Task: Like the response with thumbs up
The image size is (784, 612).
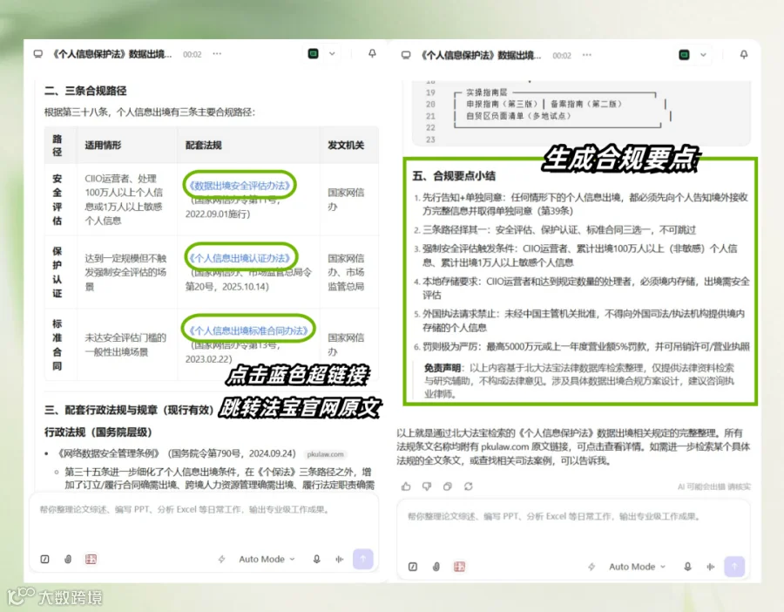Action: point(406,486)
